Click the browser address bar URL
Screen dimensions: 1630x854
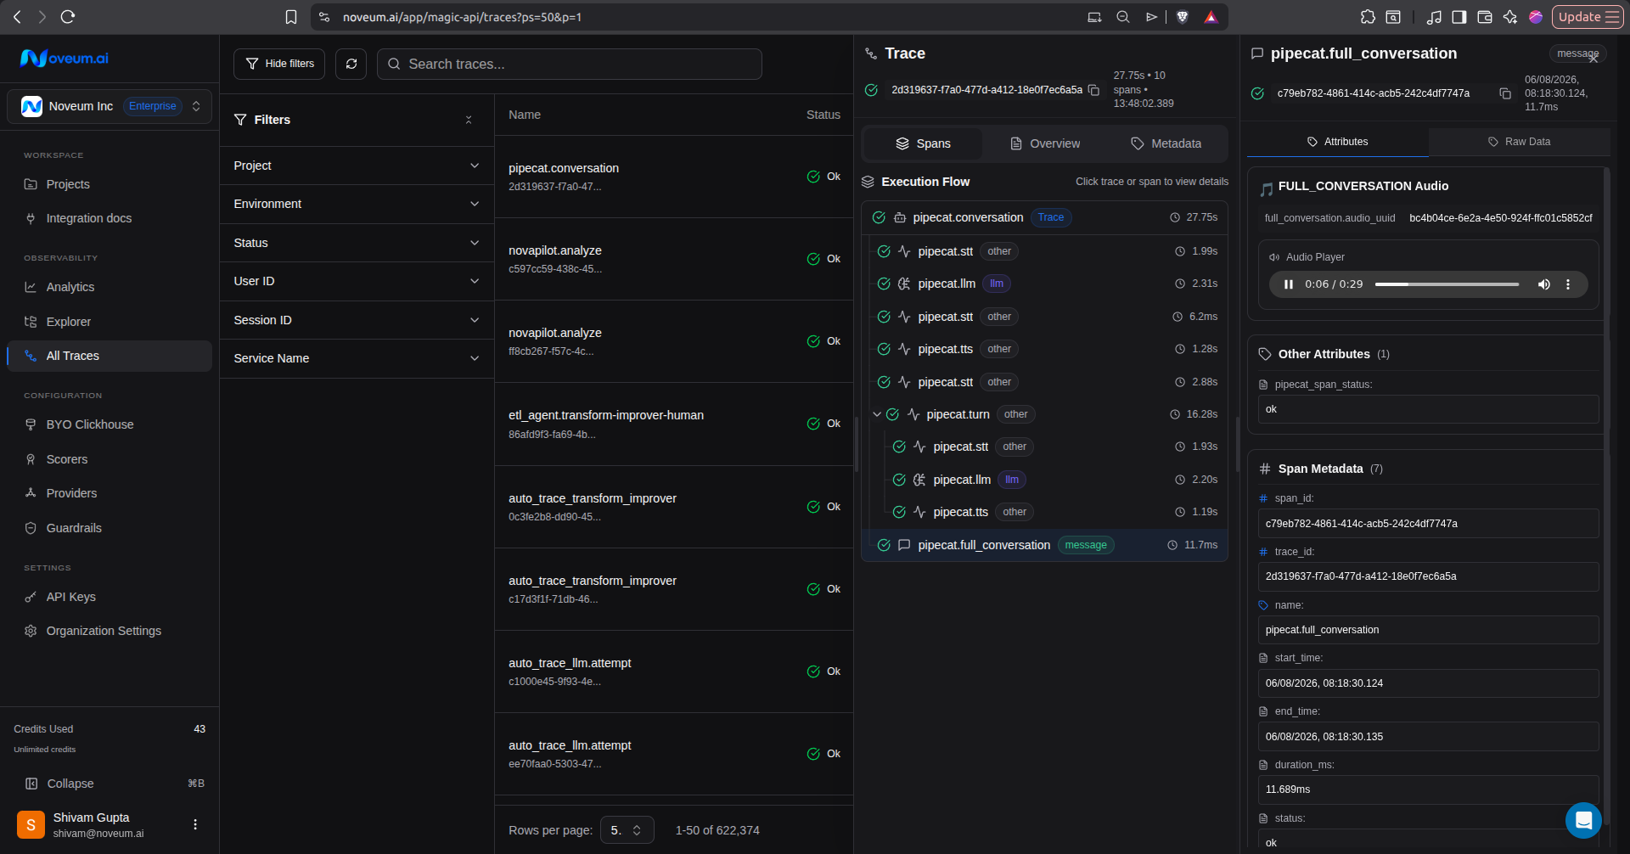coord(462,17)
